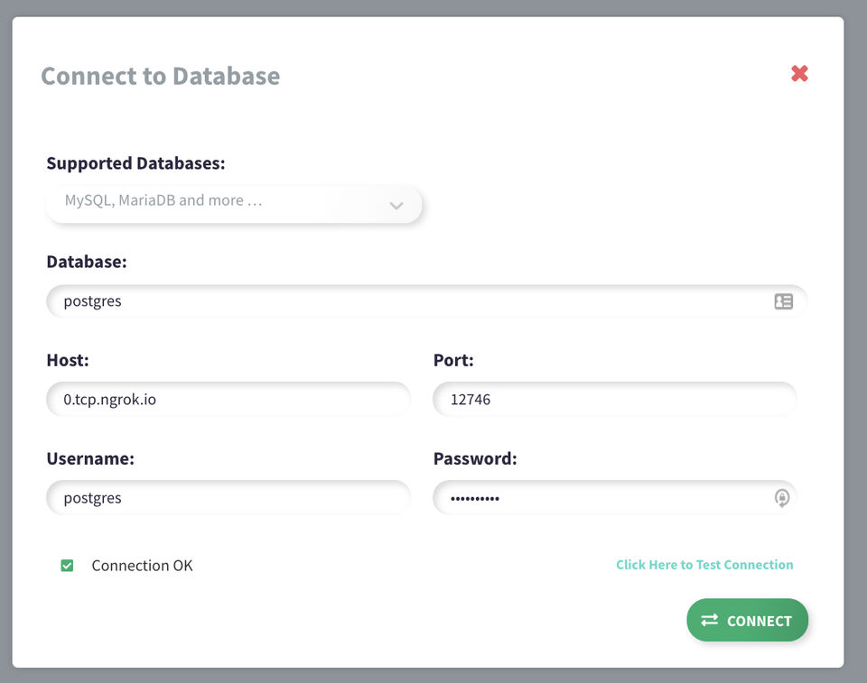
Task: Click the "Host:" field label
Action: tap(68, 360)
